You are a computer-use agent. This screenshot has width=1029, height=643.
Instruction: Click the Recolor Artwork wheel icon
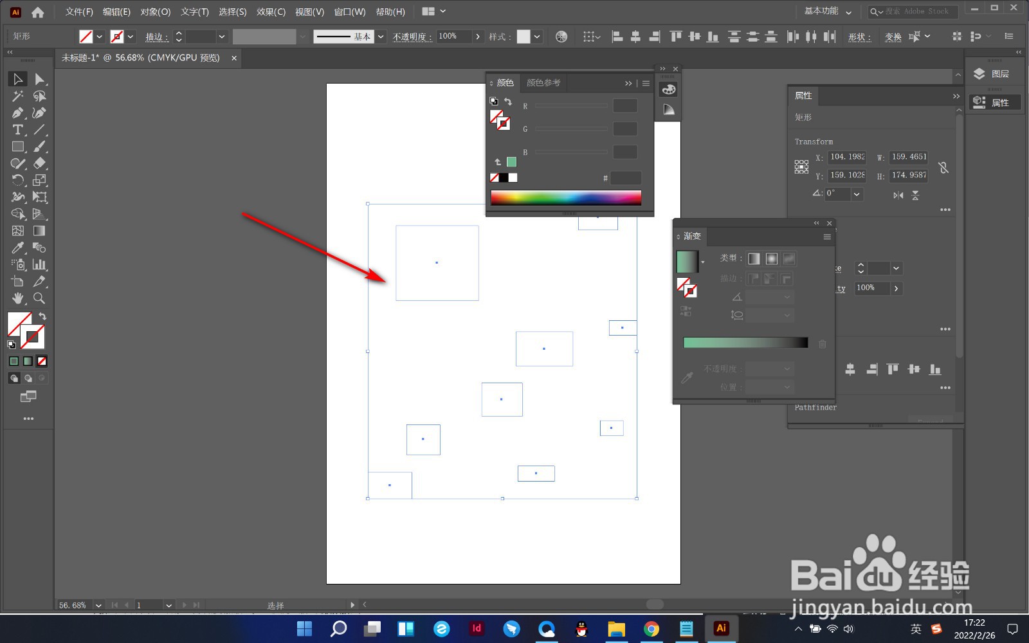(561, 37)
